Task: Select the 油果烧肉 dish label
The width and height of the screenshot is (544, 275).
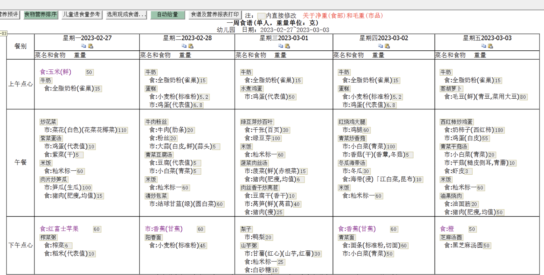Action: pyautogui.click(x=451, y=196)
